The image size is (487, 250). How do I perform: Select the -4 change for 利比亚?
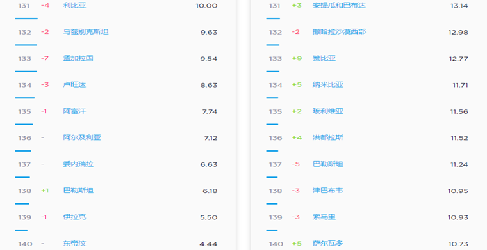[45, 6]
